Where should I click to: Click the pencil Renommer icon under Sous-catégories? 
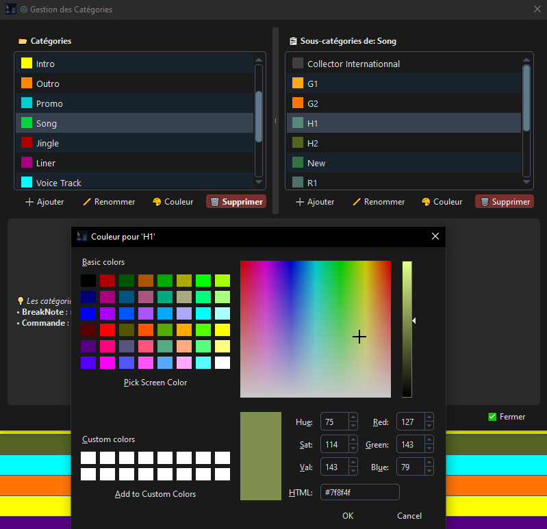tap(356, 203)
